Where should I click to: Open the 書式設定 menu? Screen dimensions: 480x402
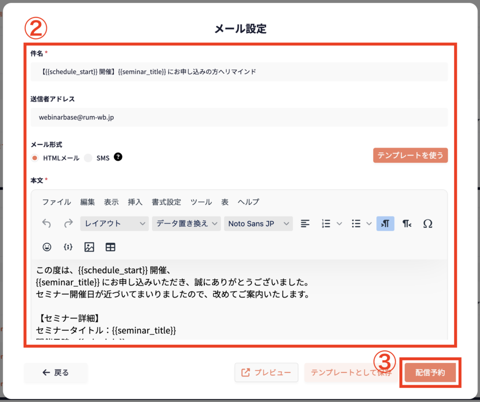[166, 202]
